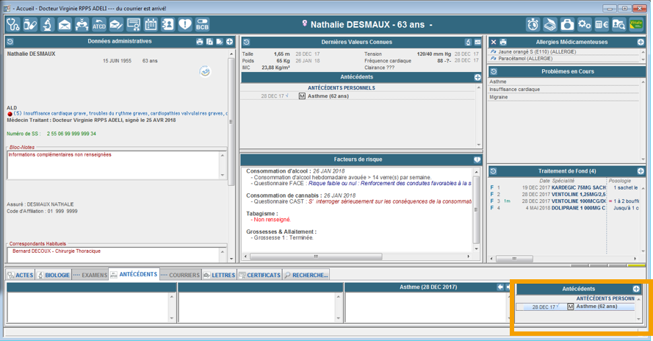Click the Carte Vitale icon
The width and height of the screenshot is (653, 341).
(636, 25)
